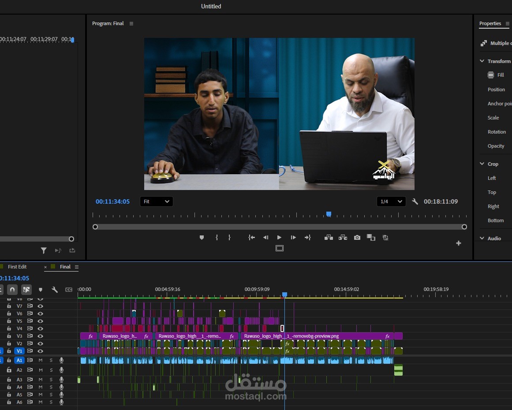Click the Comparison View icon

(371, 238)
